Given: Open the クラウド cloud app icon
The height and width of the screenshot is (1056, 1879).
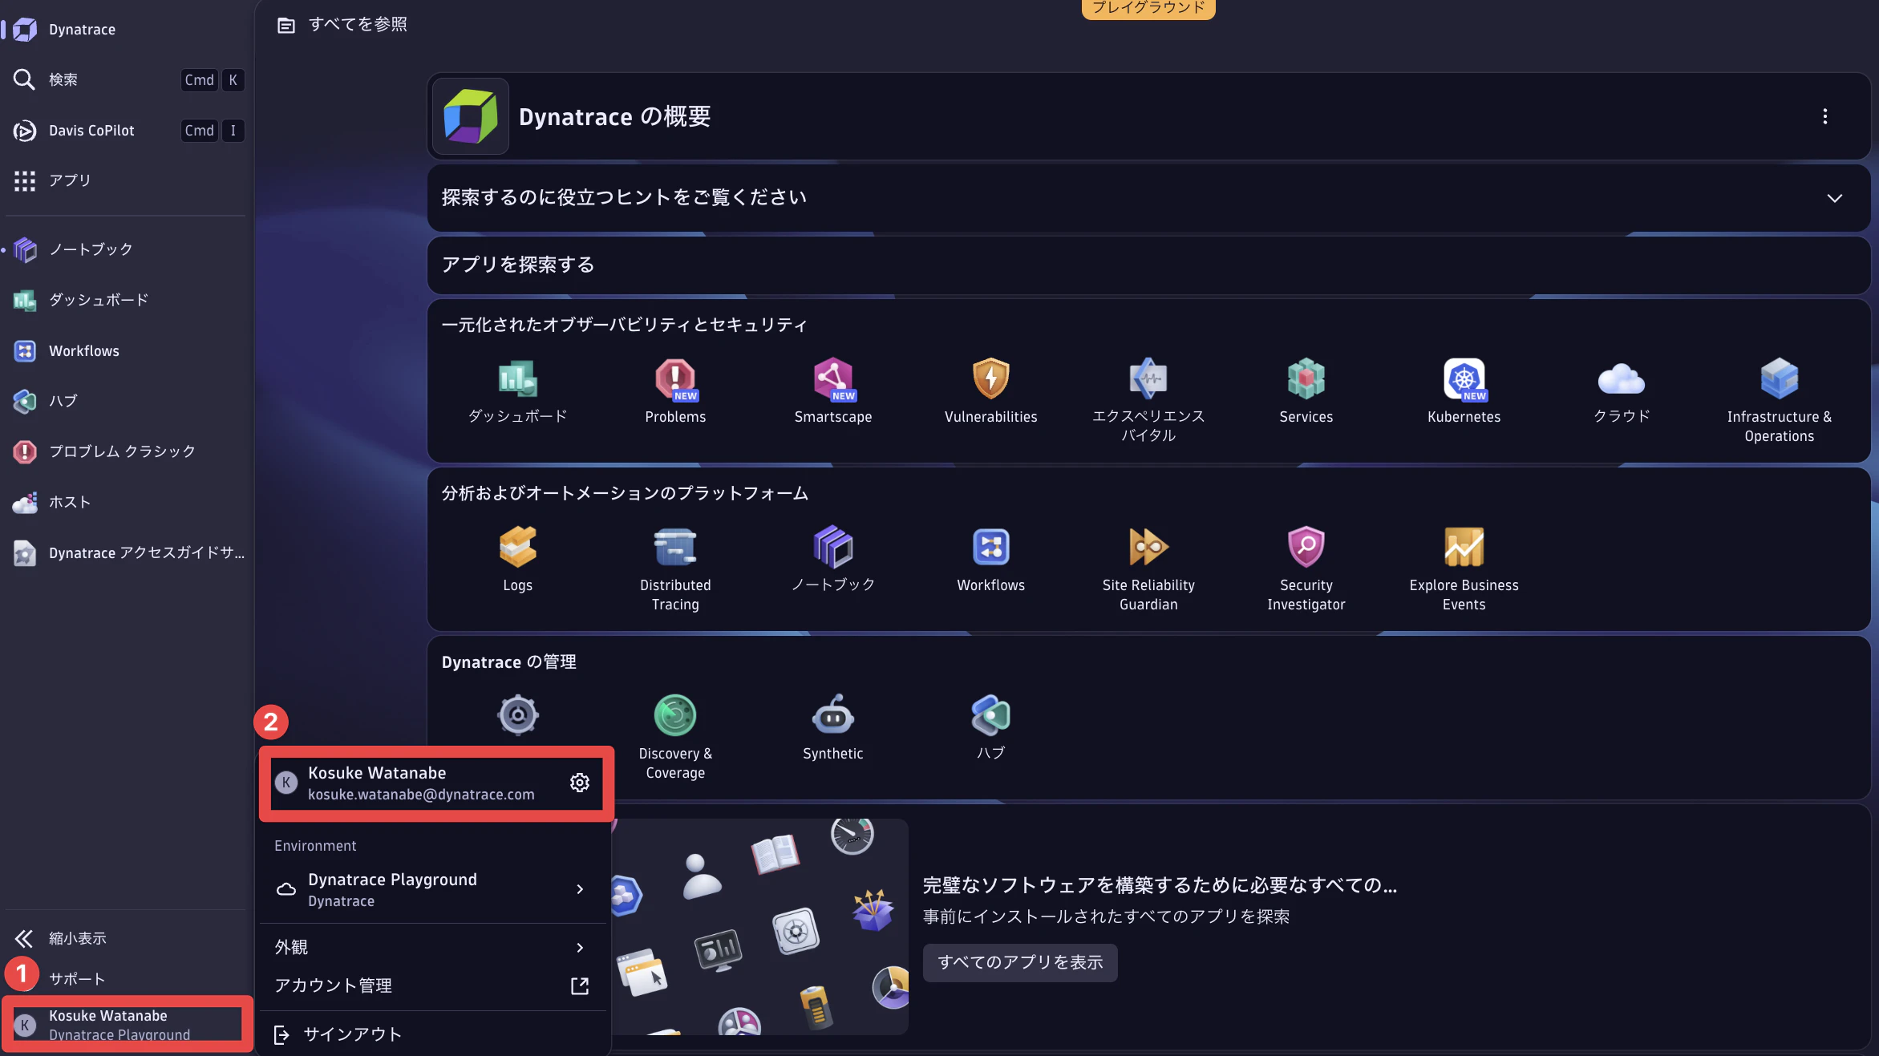Looking at the screenshot, I should [x=1621, y=378].
